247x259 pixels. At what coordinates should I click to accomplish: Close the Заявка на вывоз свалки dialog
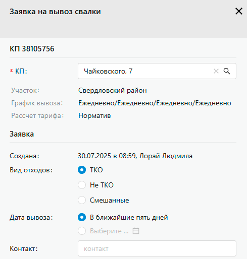(238, 12)
